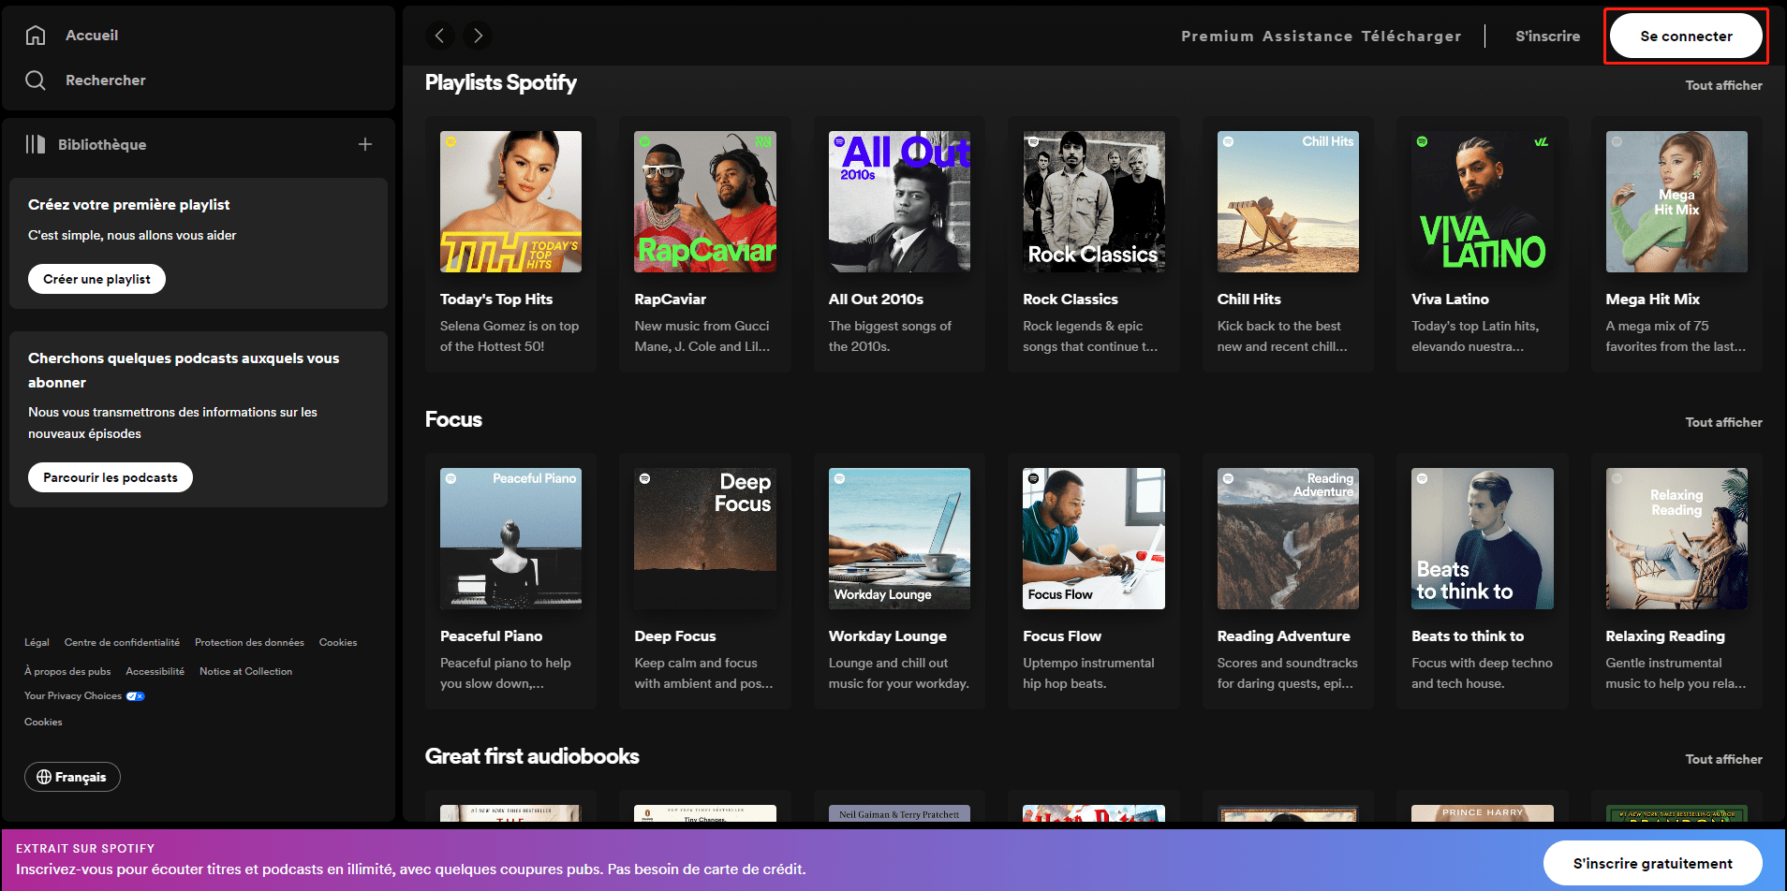Open the Peaceful Piano cover
This screenshot has width=1787, height=891.
(510, 538)
